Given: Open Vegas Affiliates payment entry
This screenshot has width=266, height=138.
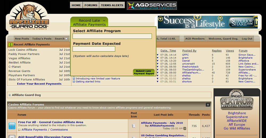Looking at the screenshot, I should 19,58.
